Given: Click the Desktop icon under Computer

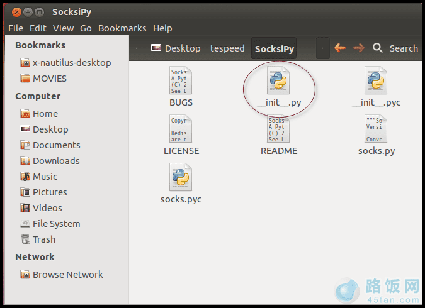Looking at the screenshot, I should coord(25,129).
